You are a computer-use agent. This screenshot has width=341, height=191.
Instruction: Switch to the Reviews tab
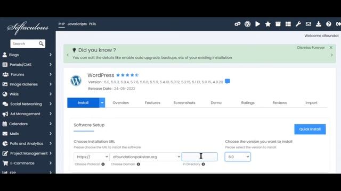click(x=279, y=103)
